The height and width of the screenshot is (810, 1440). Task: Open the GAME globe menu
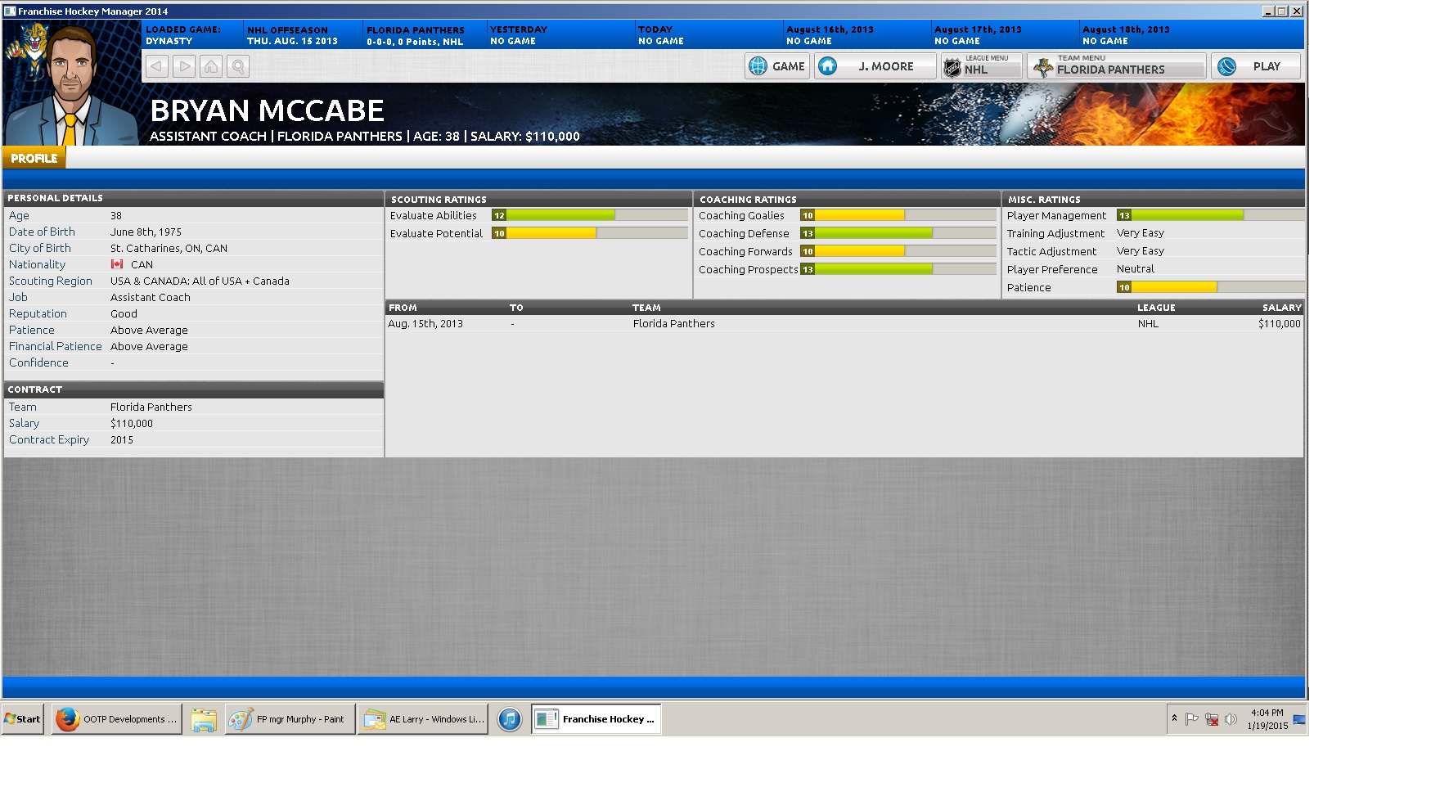[x=777, y=66]
